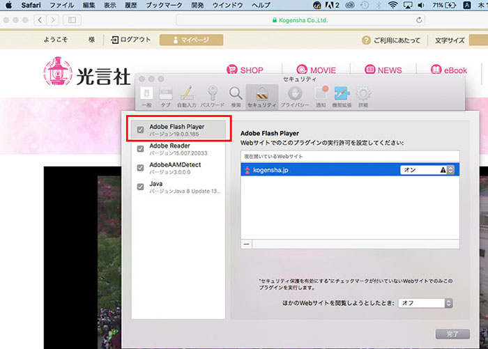Open the ヘルプ menu

261,5
